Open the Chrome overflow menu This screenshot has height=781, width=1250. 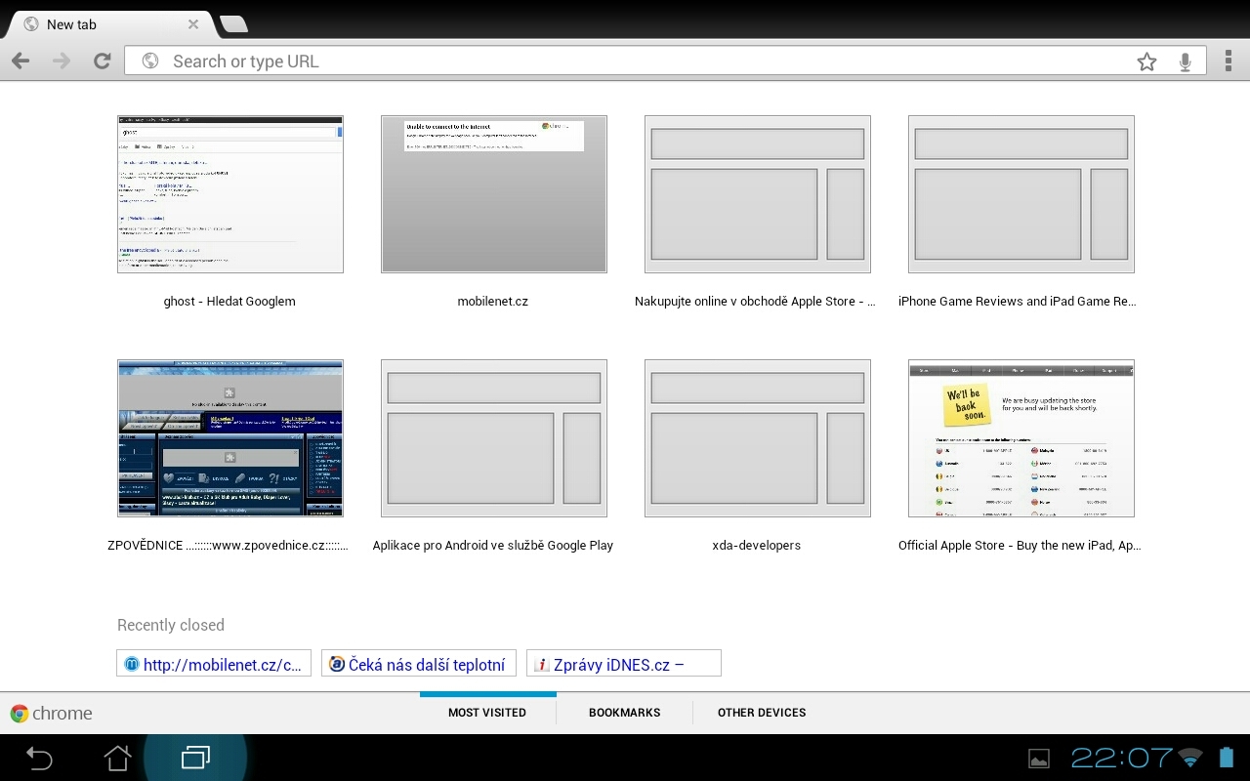click(1229, 60)
